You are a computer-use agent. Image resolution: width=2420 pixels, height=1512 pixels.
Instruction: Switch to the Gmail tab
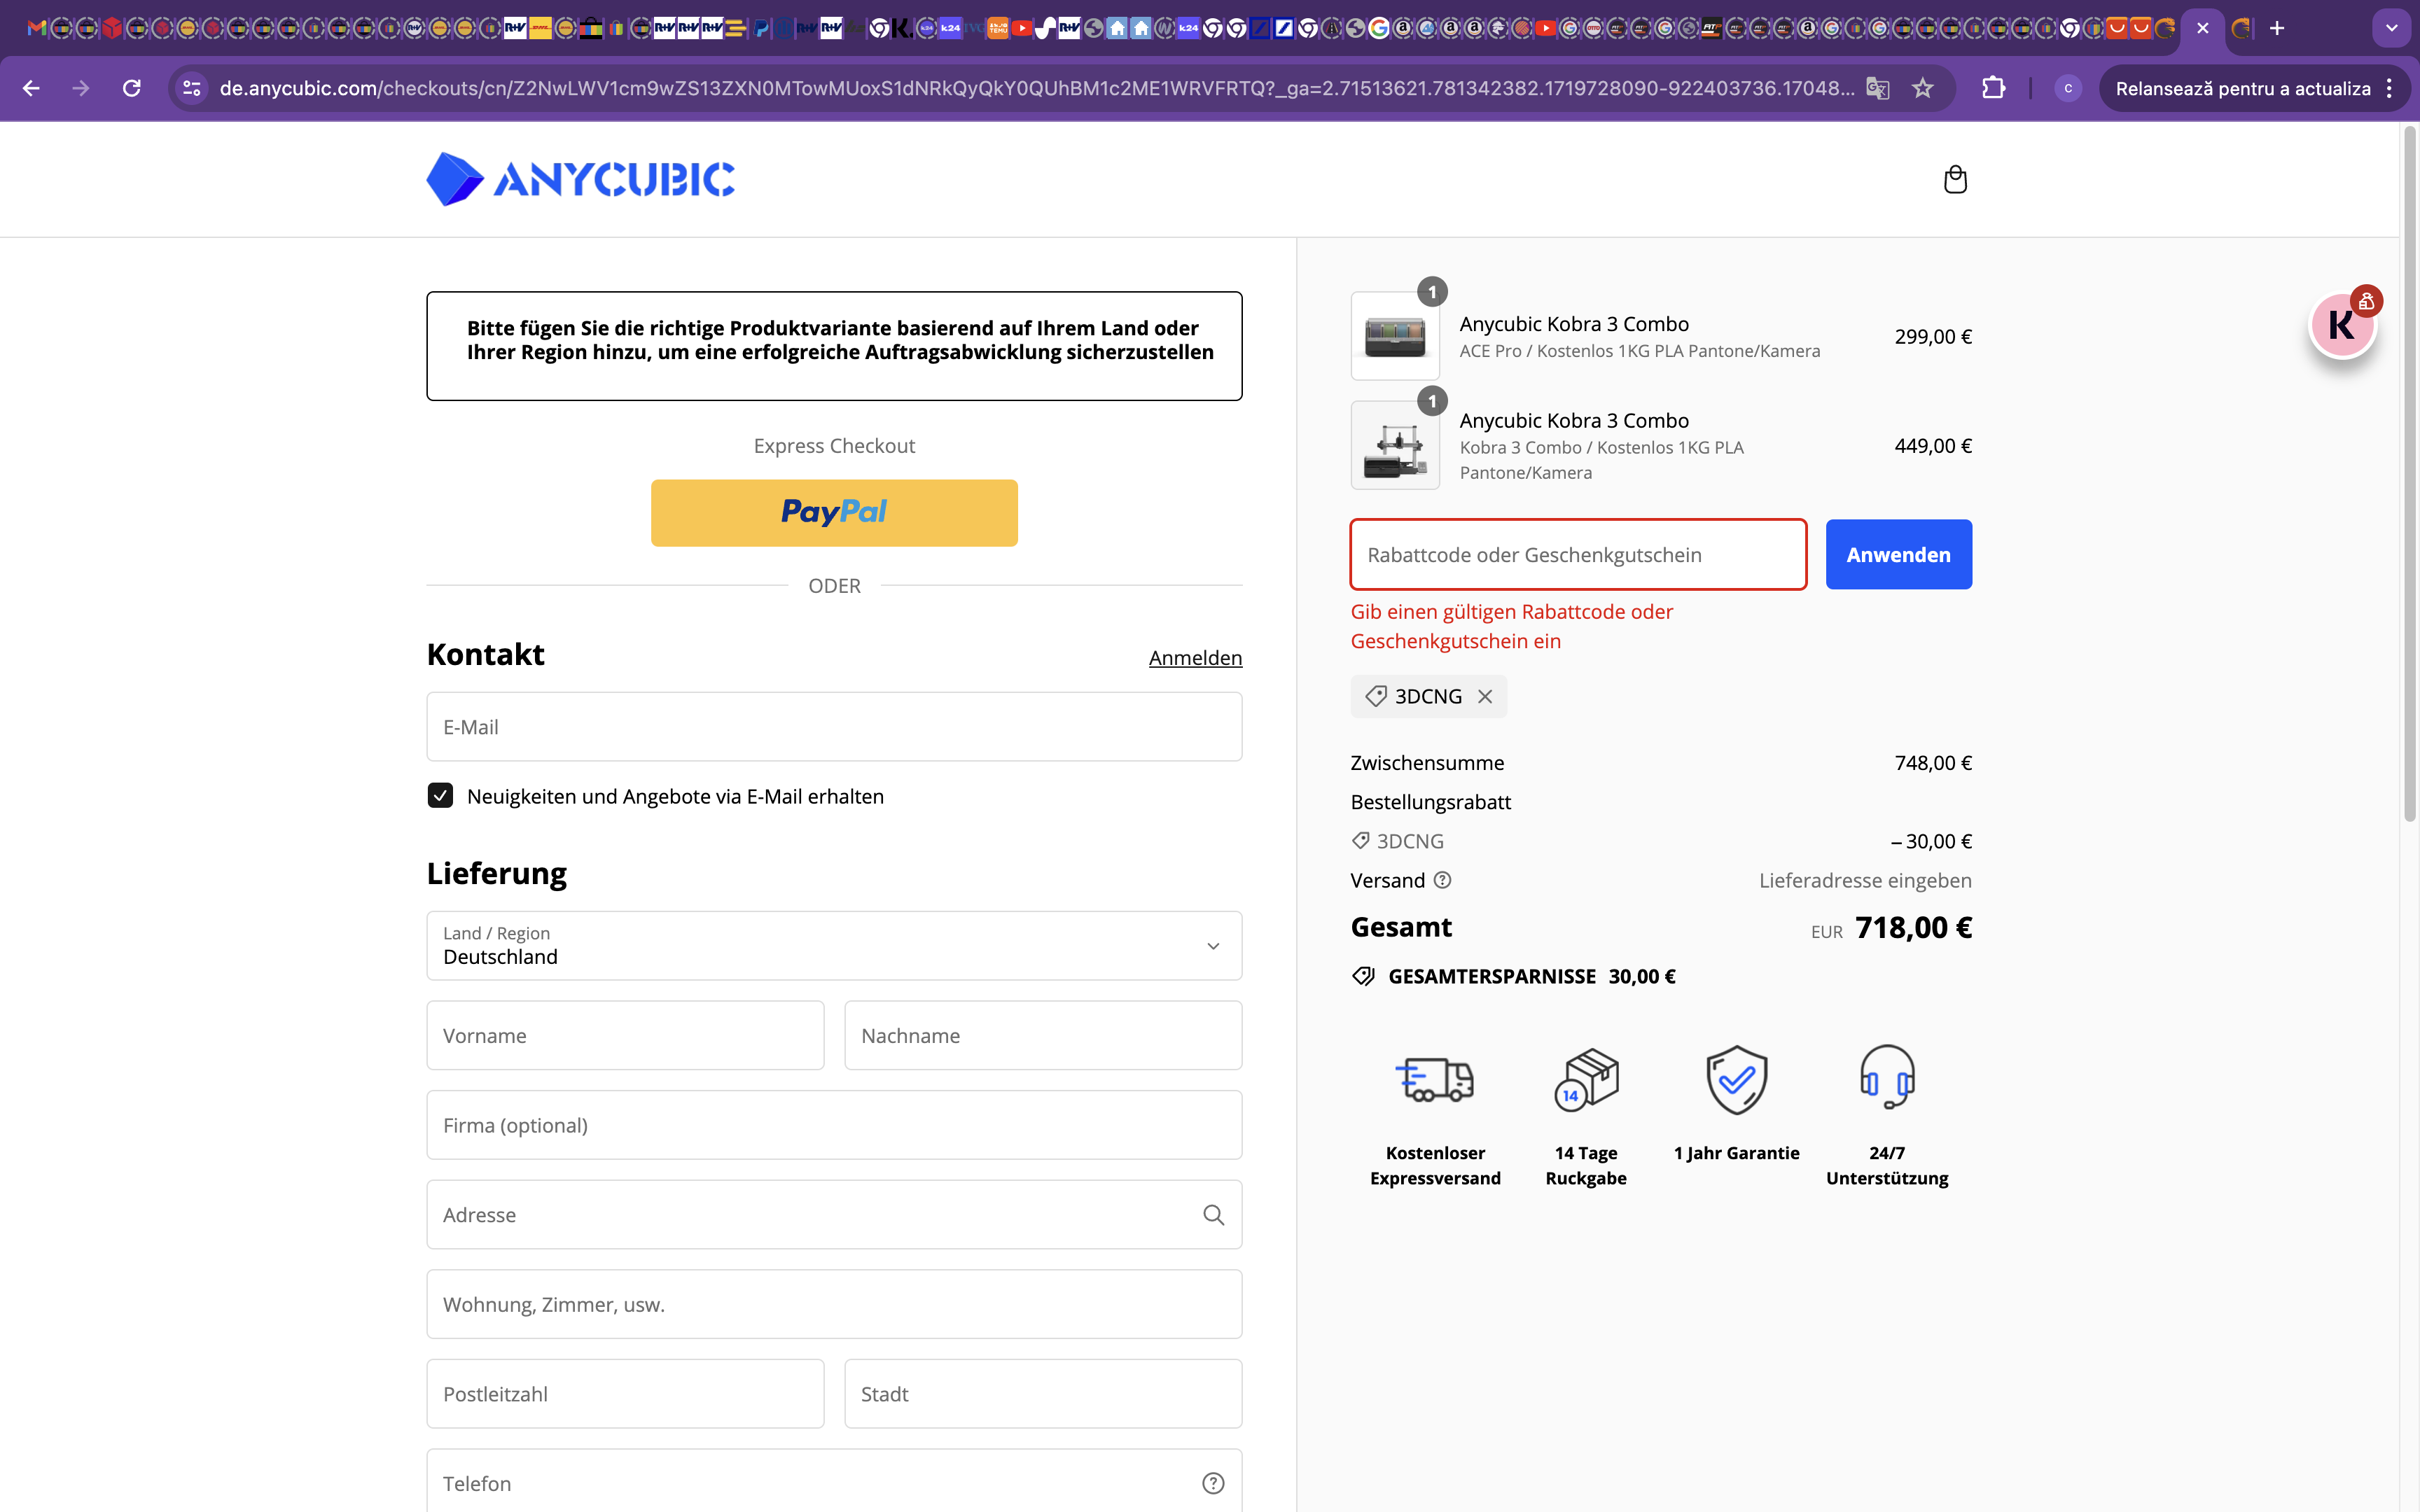[36, 28]
